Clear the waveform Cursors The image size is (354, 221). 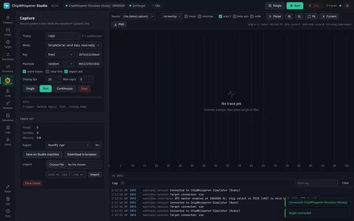pos(329,17)
